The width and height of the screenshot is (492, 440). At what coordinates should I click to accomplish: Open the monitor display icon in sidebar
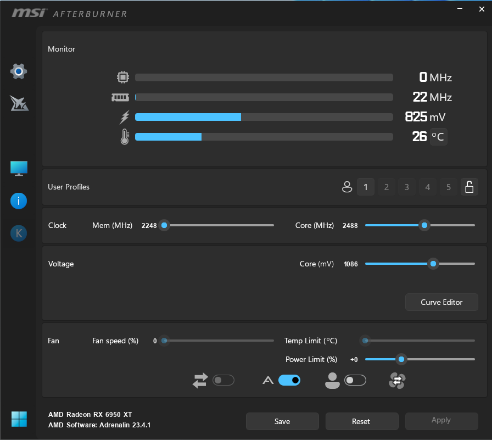click(x=19, y=169)
